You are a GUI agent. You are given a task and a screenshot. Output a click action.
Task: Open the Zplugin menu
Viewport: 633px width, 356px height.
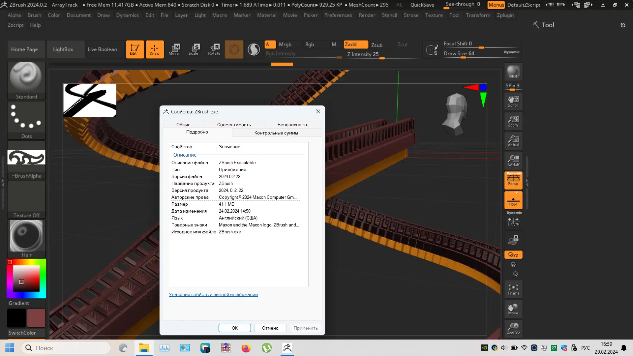[x=505, y=15]
